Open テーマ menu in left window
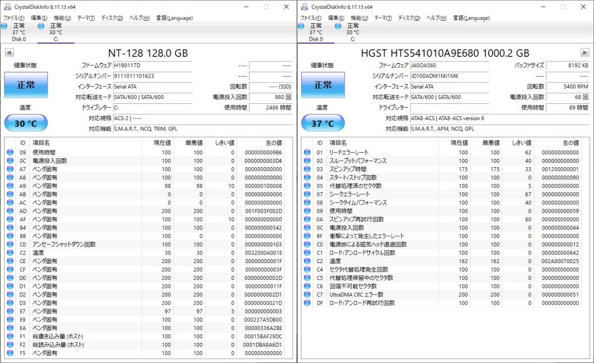 tap(86, 18)
